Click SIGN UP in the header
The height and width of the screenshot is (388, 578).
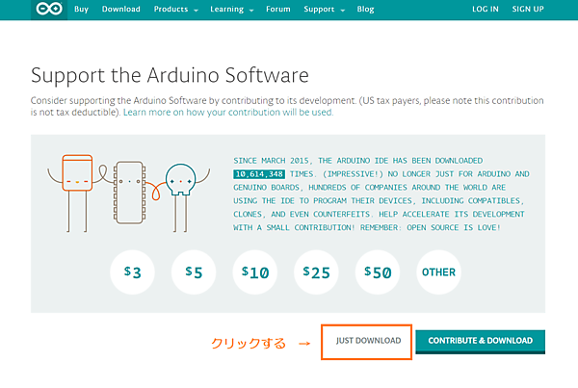point(528,10)
